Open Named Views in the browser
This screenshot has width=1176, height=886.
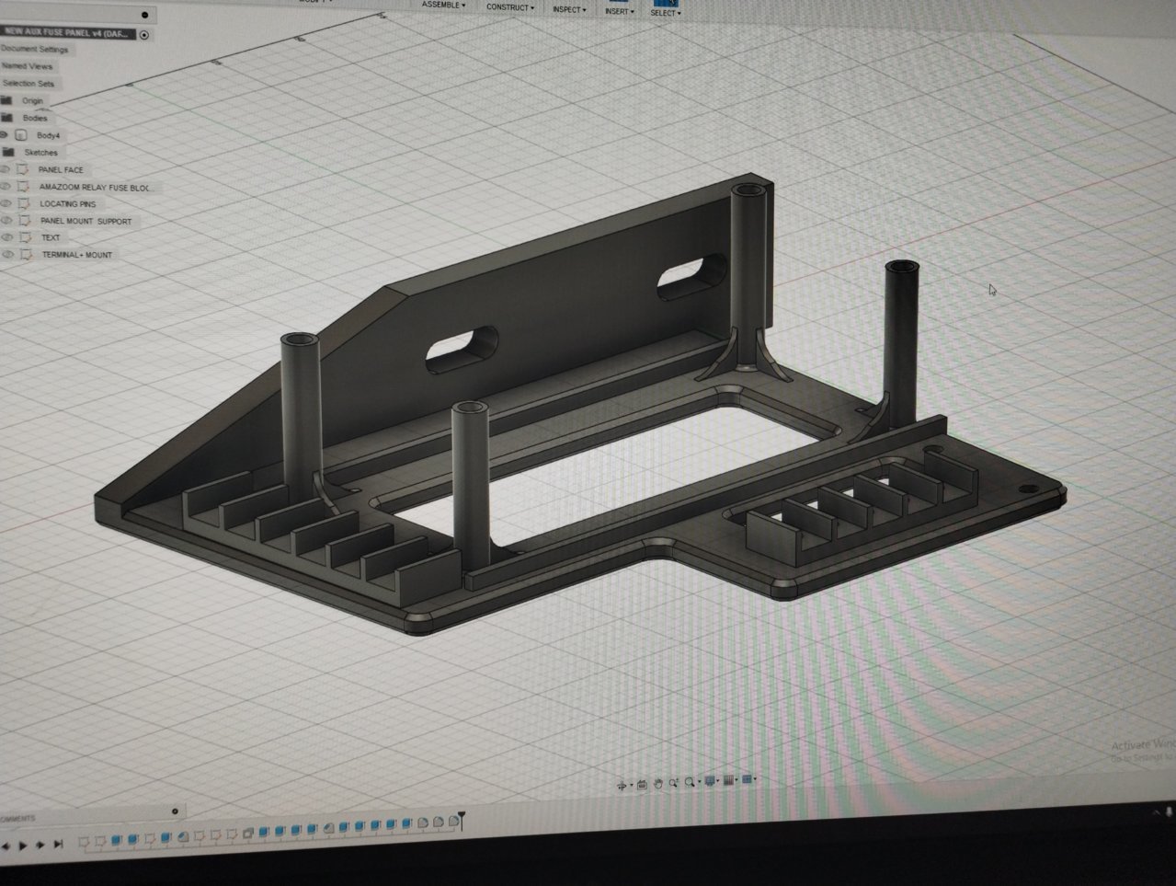28,66
